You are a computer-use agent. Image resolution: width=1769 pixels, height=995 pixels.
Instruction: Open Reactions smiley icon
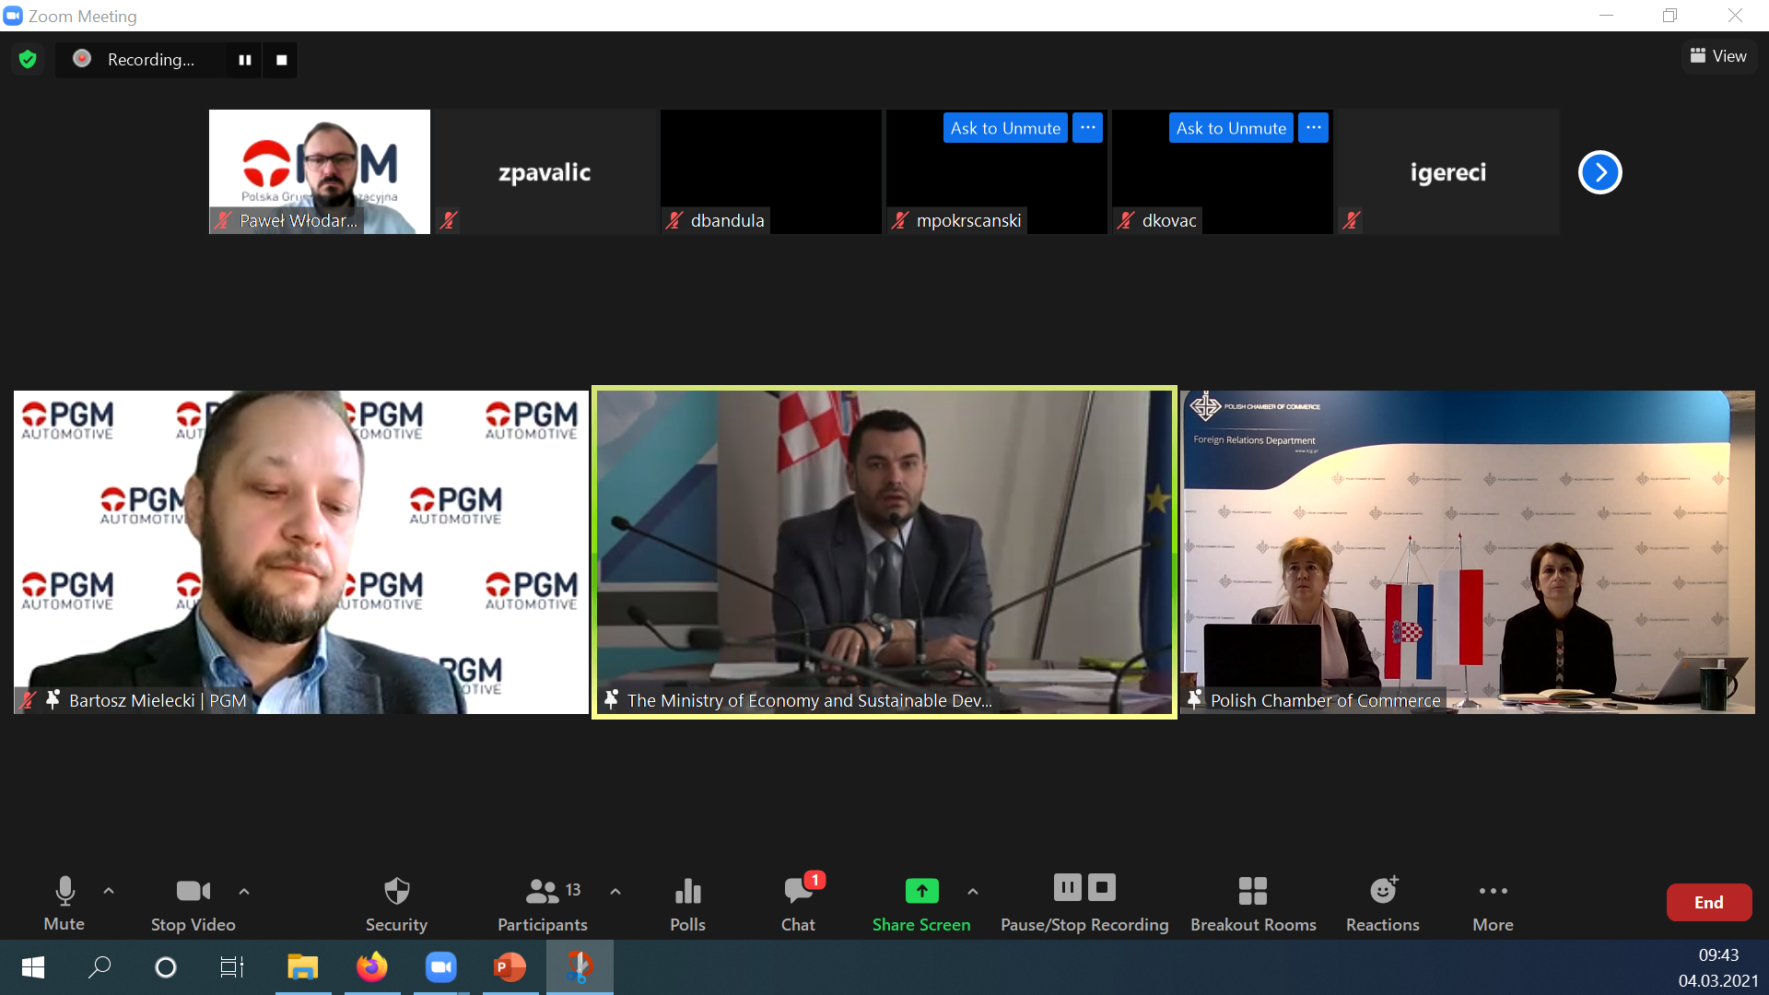1382,891
